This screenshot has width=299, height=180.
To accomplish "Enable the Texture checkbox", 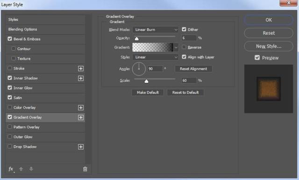I will pyautogui.click(x=14, y=58).
